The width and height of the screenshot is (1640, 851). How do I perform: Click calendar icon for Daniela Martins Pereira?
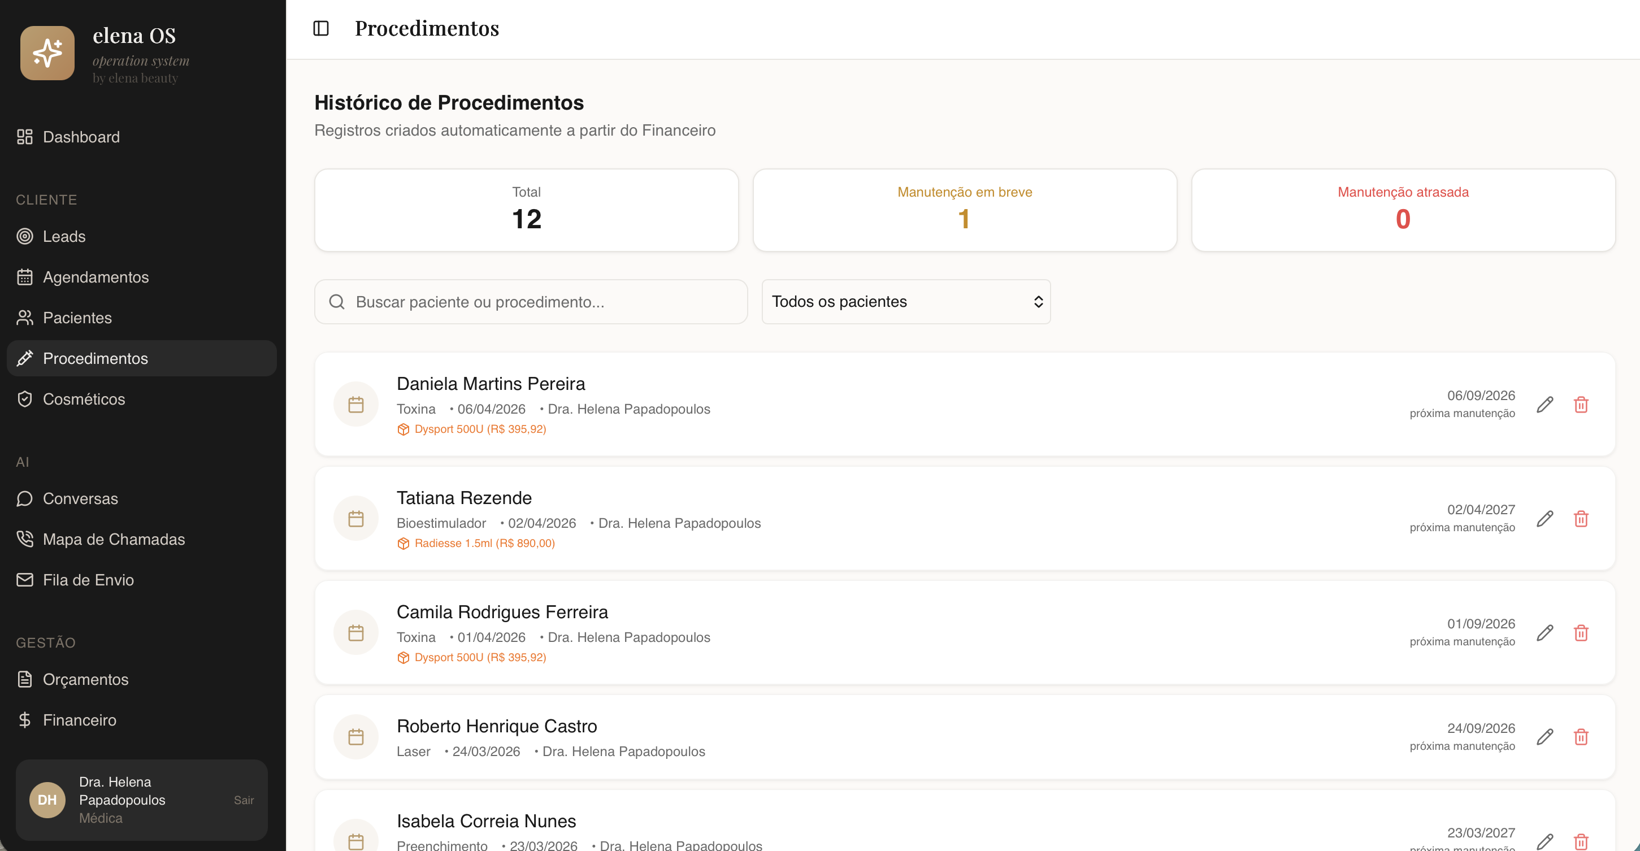(356, 404)
